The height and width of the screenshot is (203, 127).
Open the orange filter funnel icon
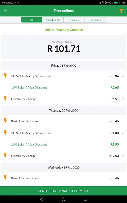tap(121, 11)
